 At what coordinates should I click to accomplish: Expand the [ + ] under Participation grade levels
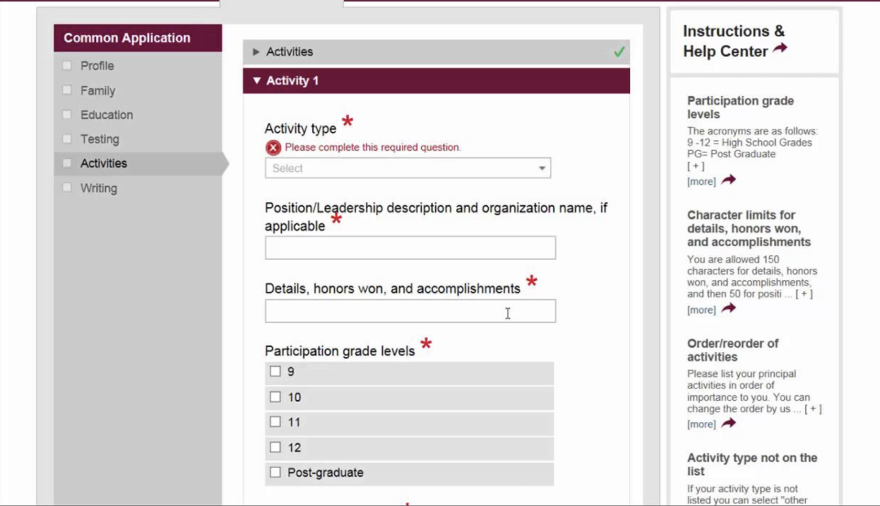pyautogui.click(x=695, y=166)
